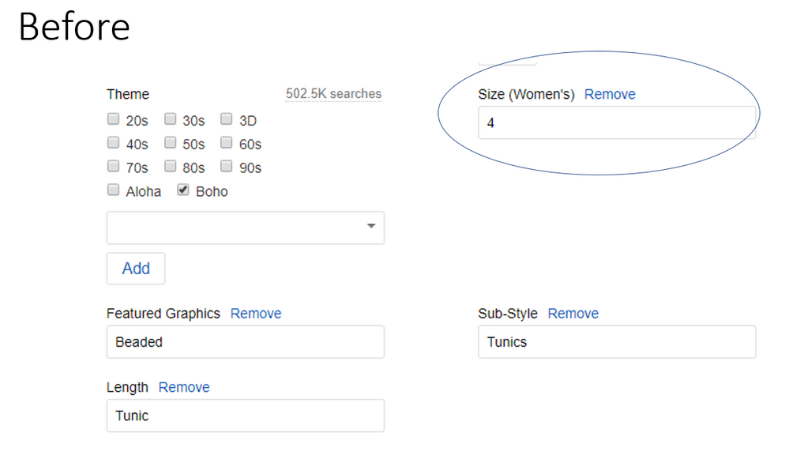Check the Aloha theme checkbox
789x455 pixels.
tap(113, 190)
